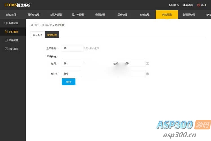Select the 收款配置 tab

click(52, 35)
